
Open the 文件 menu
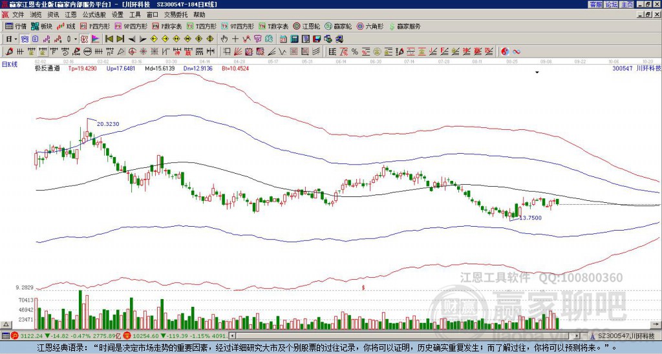(18, 15)
